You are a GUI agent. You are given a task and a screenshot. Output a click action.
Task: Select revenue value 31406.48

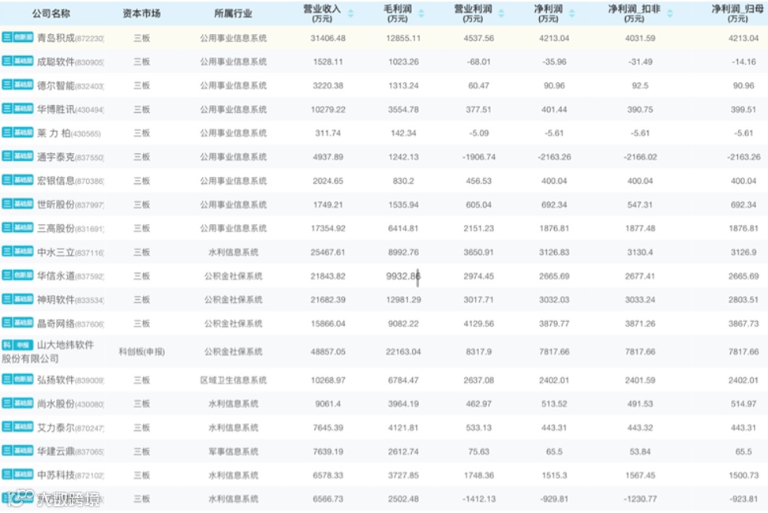(328, 38)
